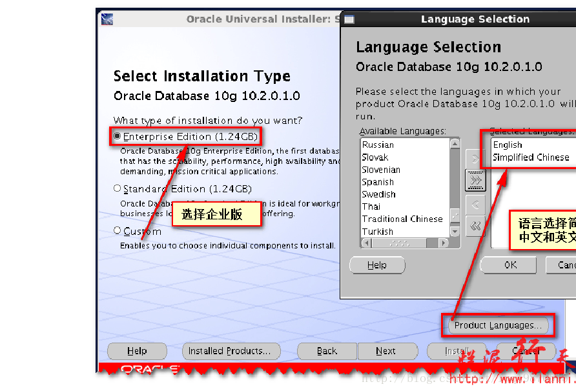The image size is (576, 391).
Task: Click the move-selected right arrow button
Action: pyautogui.click(x=475, y=159)
